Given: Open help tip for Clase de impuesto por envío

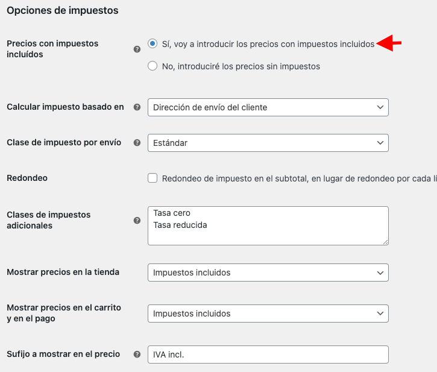Looking at the screenshot, I should pos(137,143).
